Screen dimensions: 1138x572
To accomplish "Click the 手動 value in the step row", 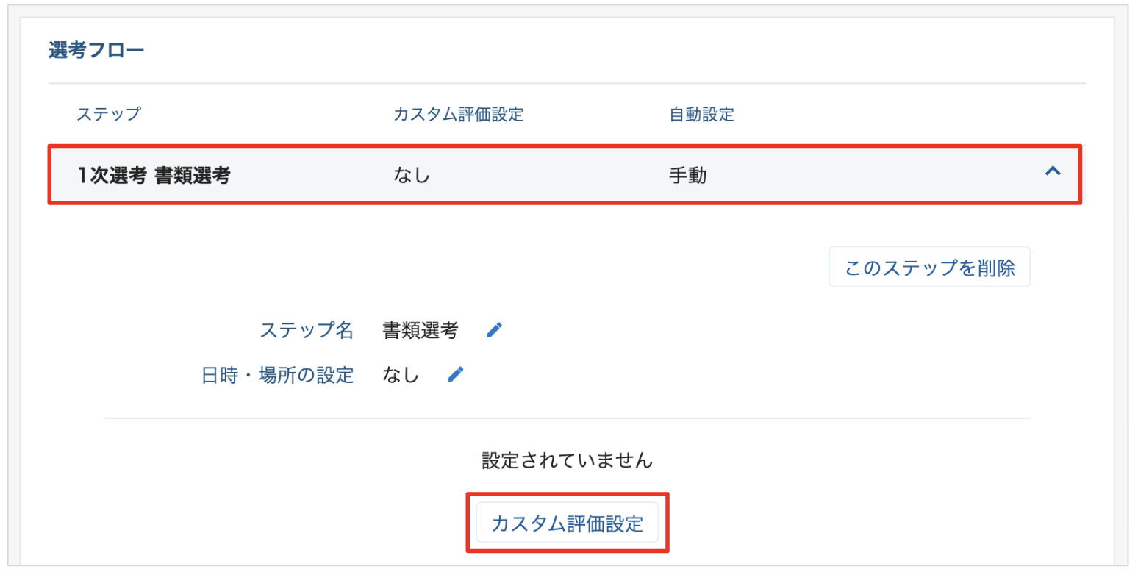I will click(x=687, y=176).
